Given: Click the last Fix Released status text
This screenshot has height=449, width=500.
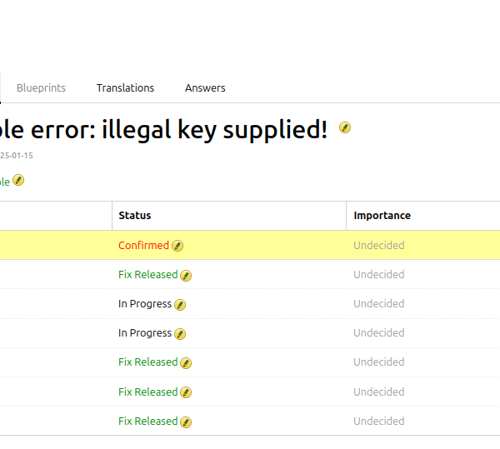Looking at the screenshot, I should tap(147, 421).
